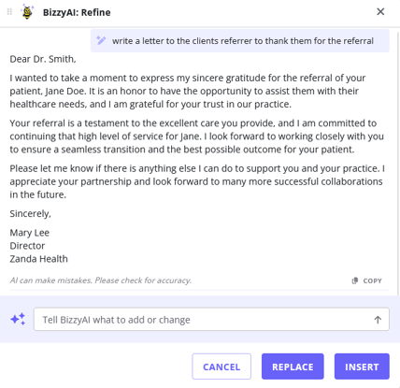Submit prompt using the up arrow icon

(x=378, y=320)
